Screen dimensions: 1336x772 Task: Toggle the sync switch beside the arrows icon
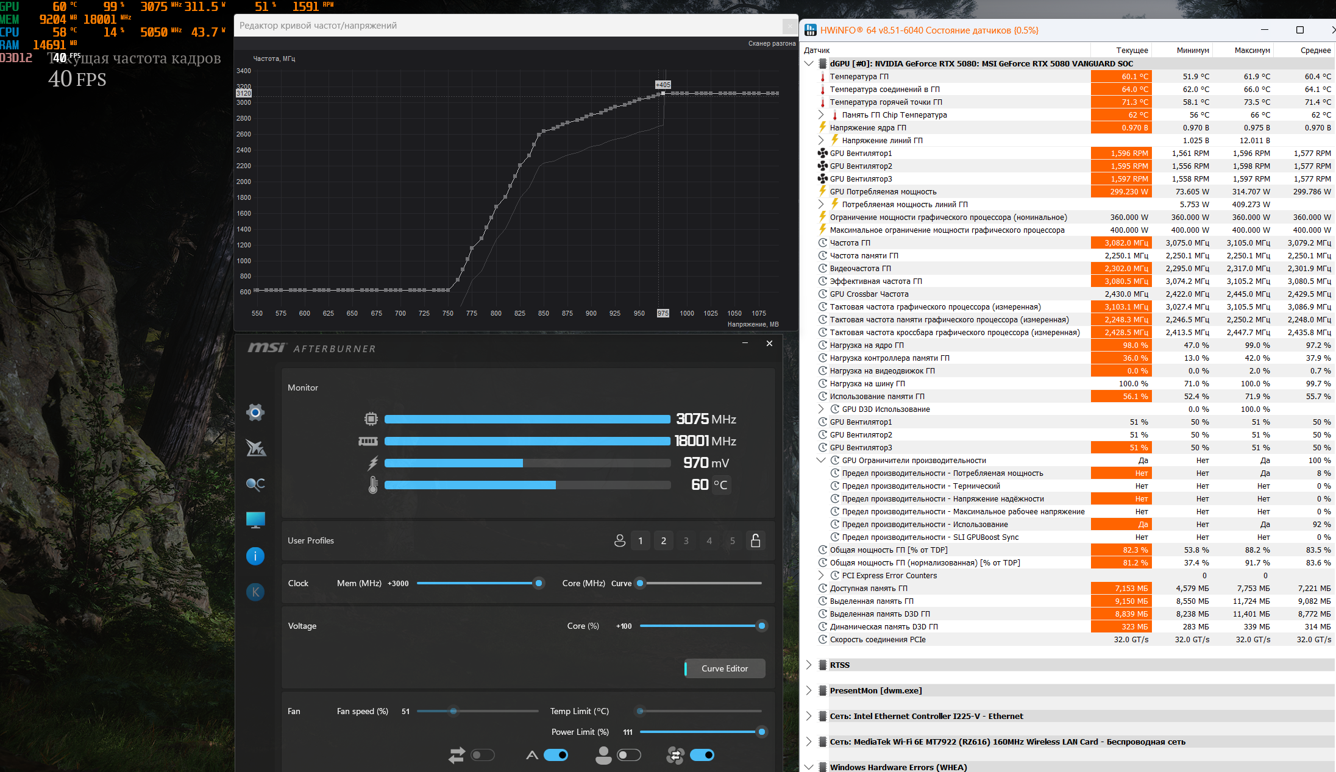(483, 756)
